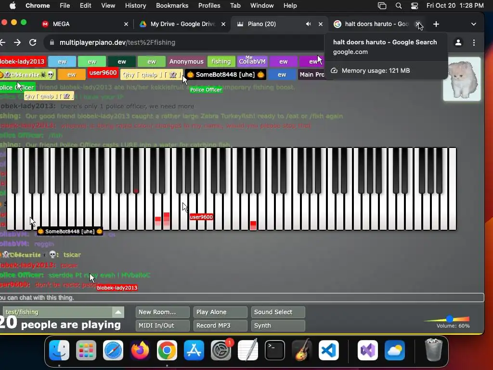This screenshot has height=370, width=493.
Task: Open Chrome profile avatar button
Action: click(458, 42)
